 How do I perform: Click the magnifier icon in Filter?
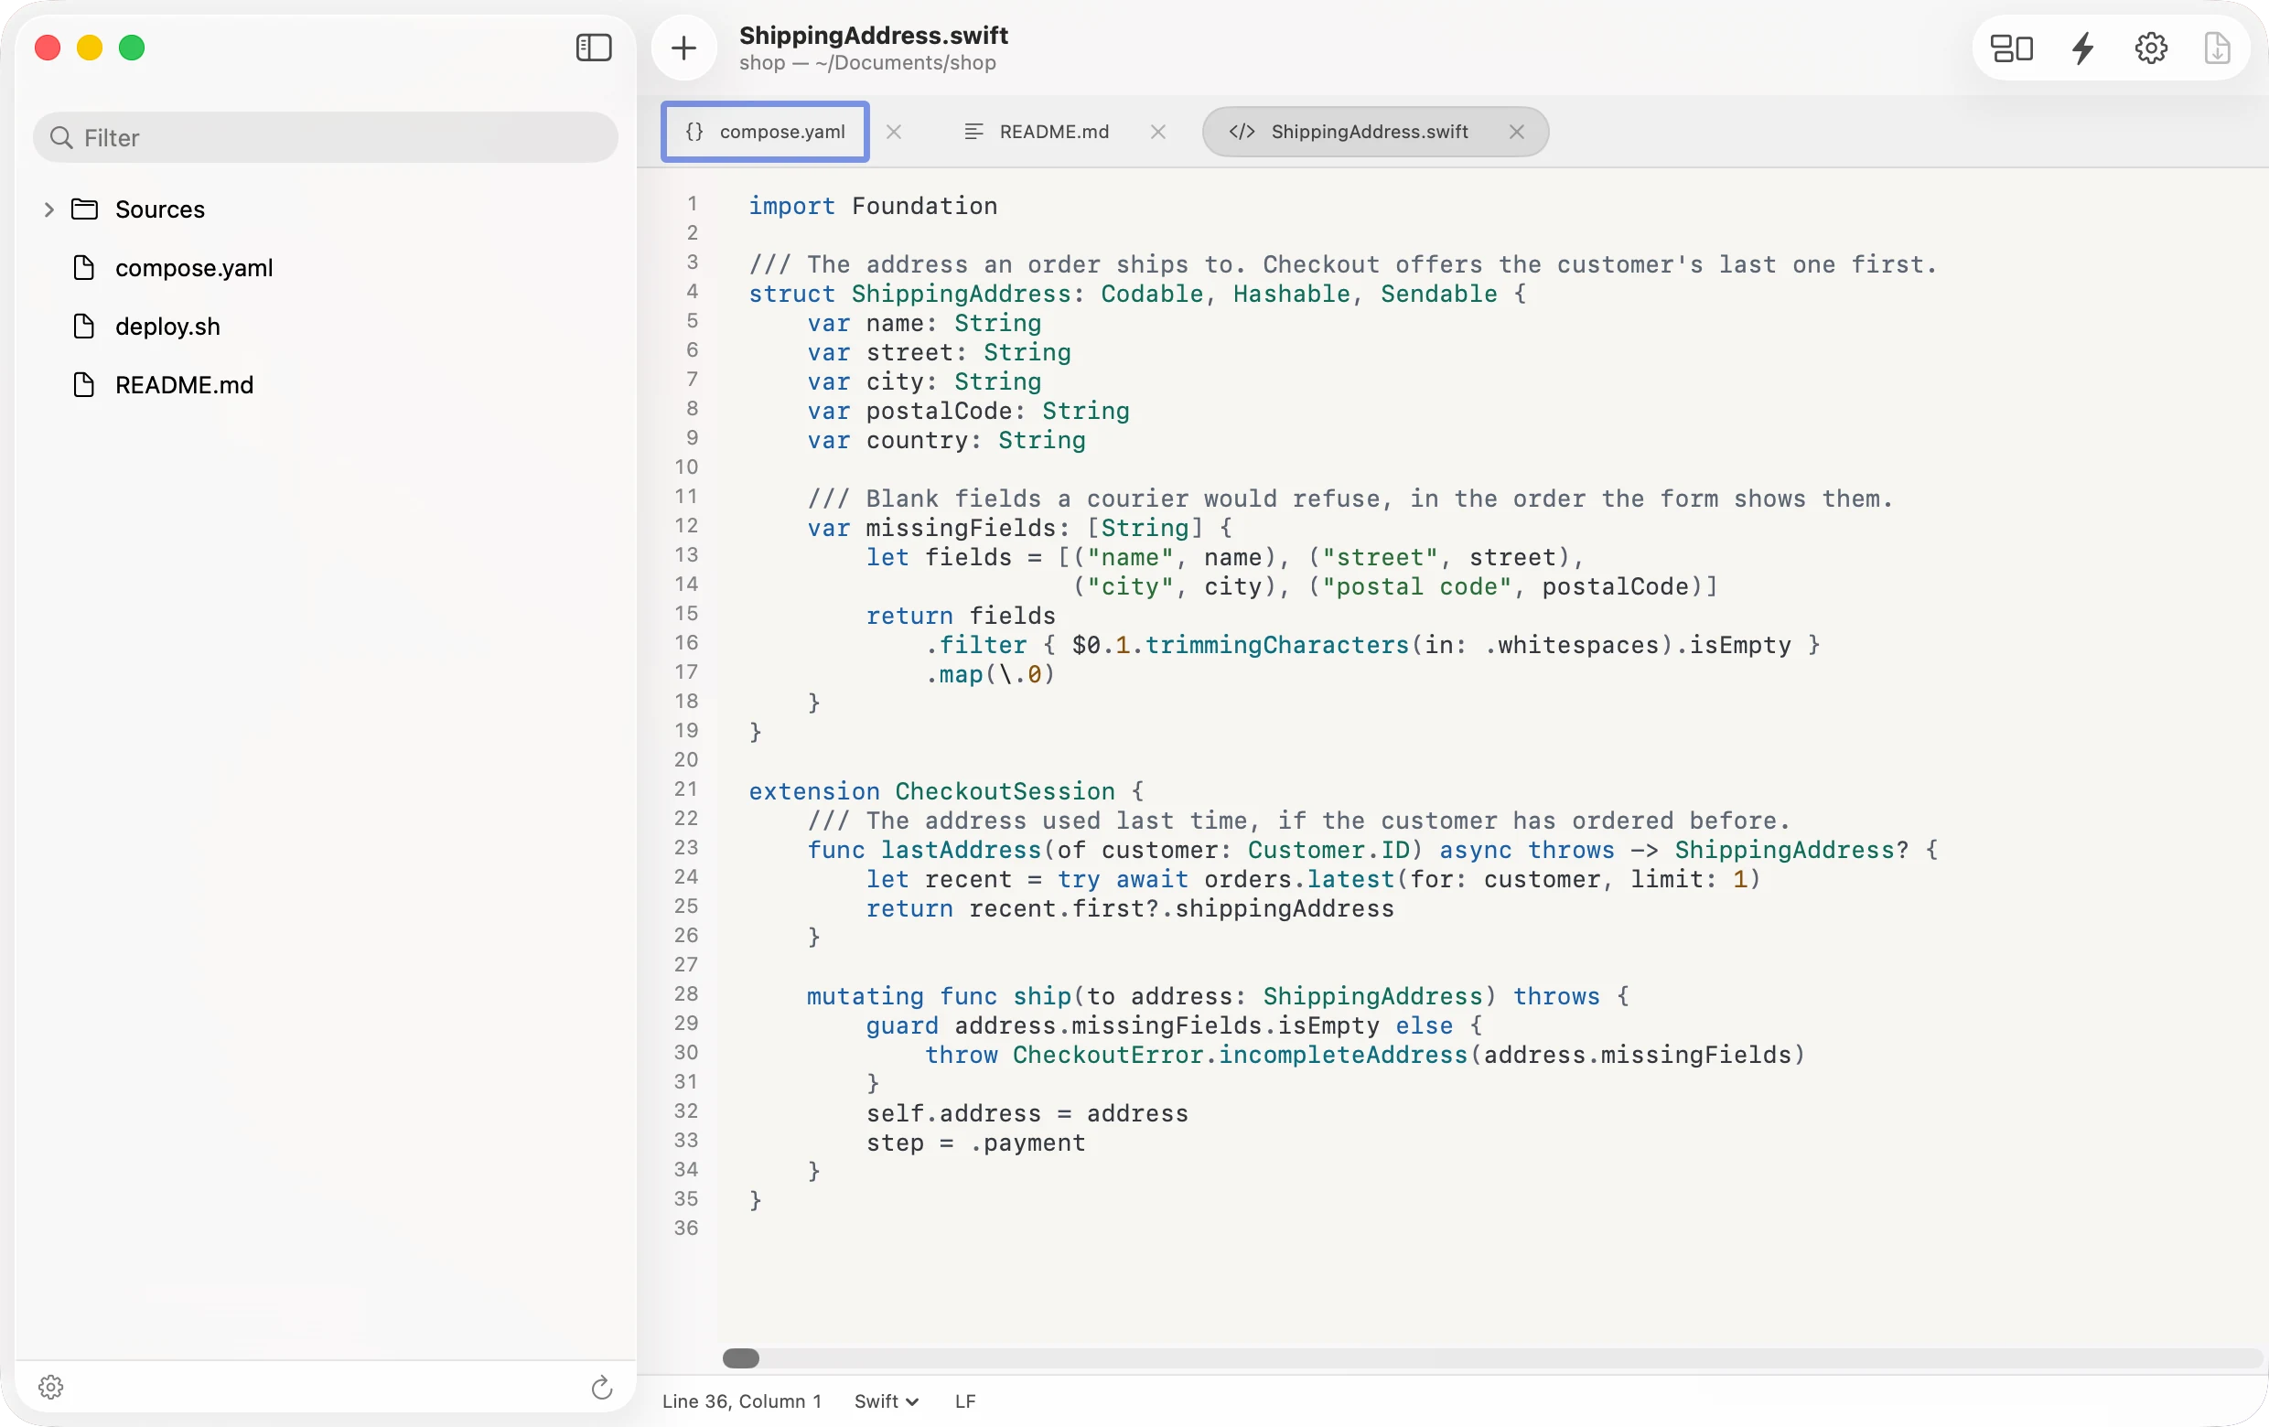61,137
